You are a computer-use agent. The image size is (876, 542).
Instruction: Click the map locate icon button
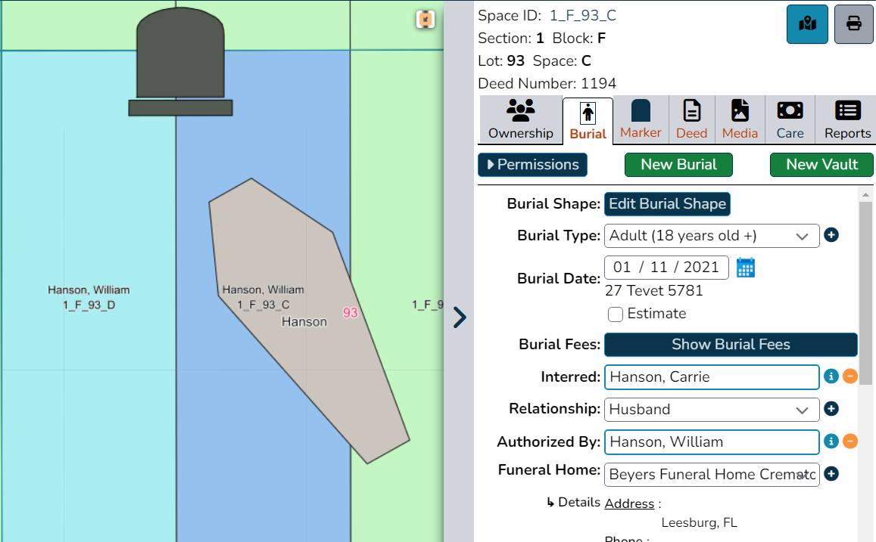coord(807,24)
